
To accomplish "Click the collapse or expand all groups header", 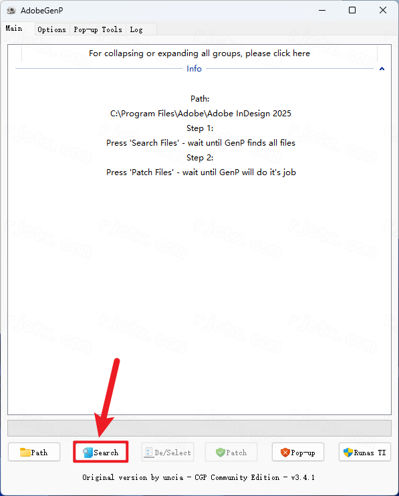I will 199,53.
